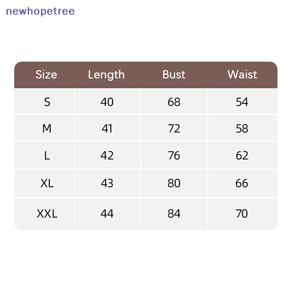The height and width of the screenshot is (292, 292).
Task: Click the Waist column header
Action: tap(242, 75)
